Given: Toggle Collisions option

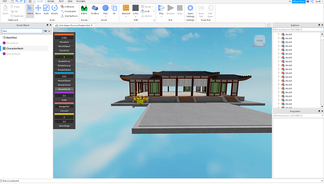Looking at the screenshot, I should 68,7.
